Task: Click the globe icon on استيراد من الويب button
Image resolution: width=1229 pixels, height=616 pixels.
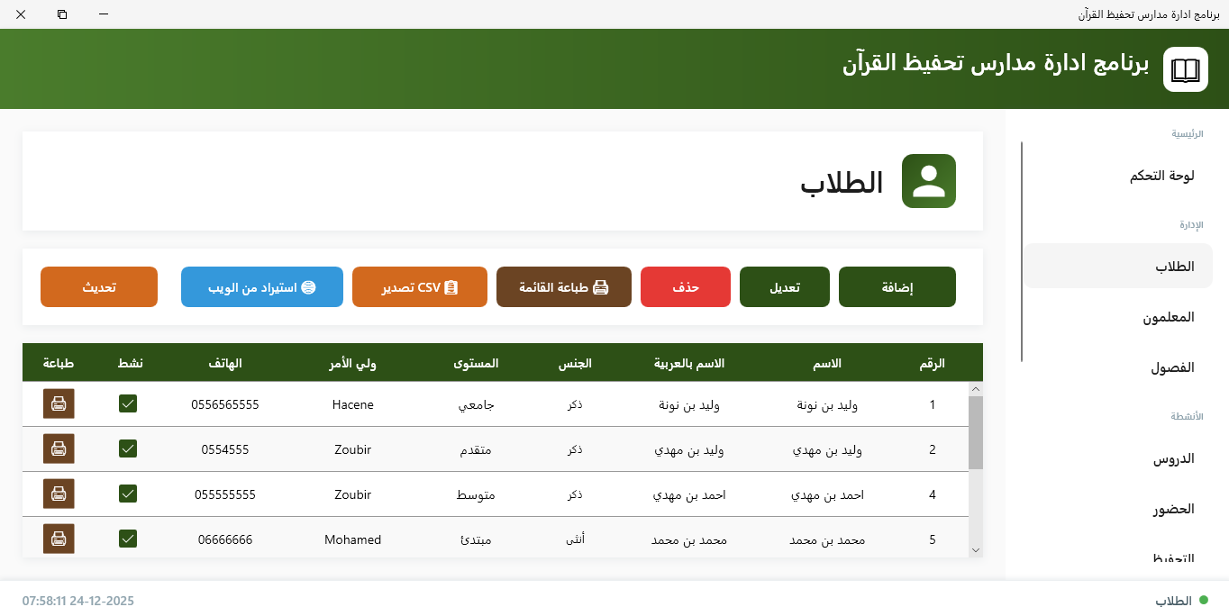Action: (309, 286)
